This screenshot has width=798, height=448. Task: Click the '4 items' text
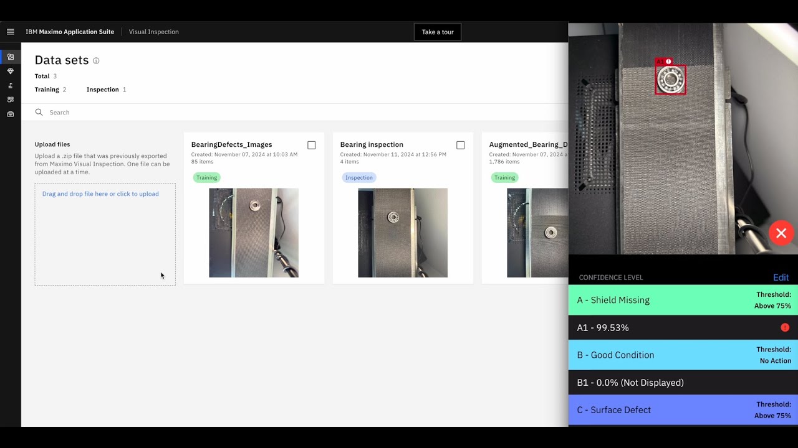(x=349, y=162)
